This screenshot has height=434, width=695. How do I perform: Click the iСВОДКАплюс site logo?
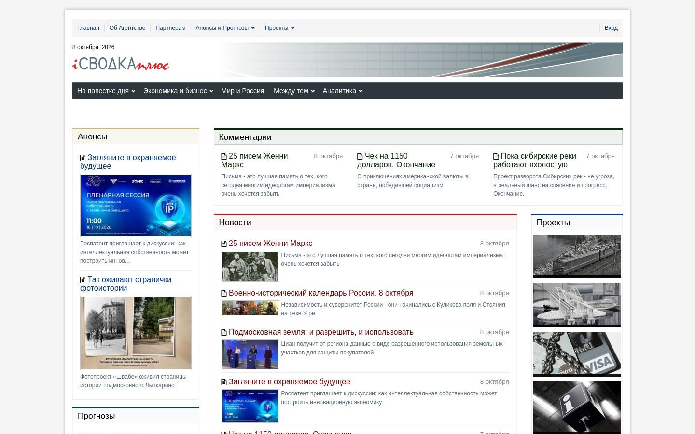121,64
